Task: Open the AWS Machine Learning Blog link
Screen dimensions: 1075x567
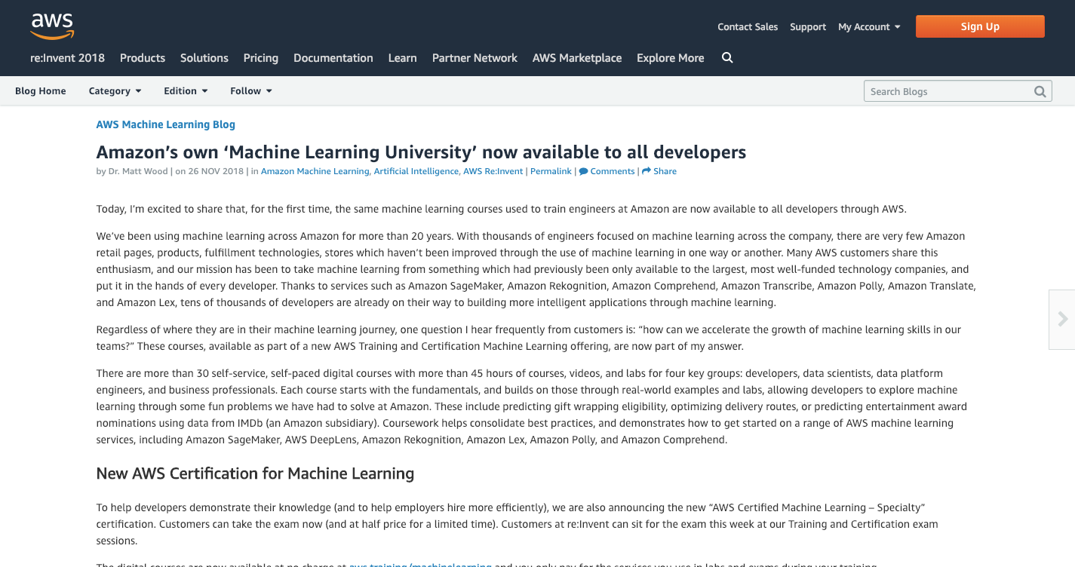Action: [x=166, y=124]
